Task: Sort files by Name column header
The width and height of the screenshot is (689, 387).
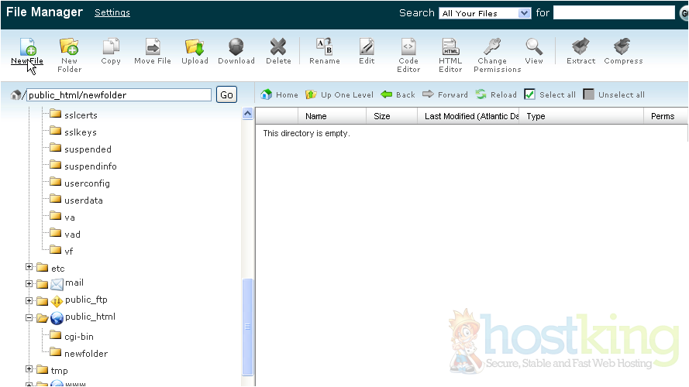Action: click(315, 116)
